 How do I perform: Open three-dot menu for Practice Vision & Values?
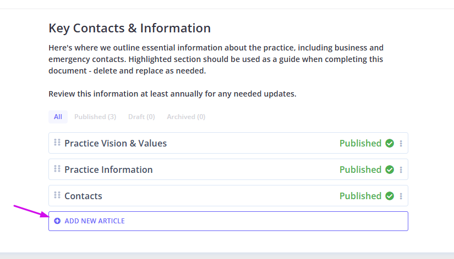[401, 144]
